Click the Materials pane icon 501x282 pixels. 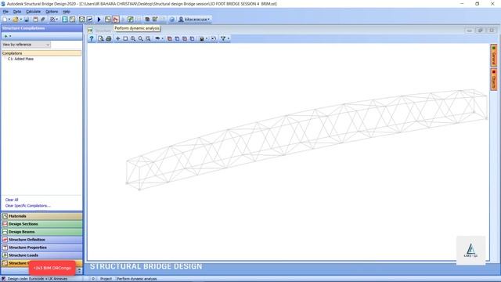coord(5,216)
